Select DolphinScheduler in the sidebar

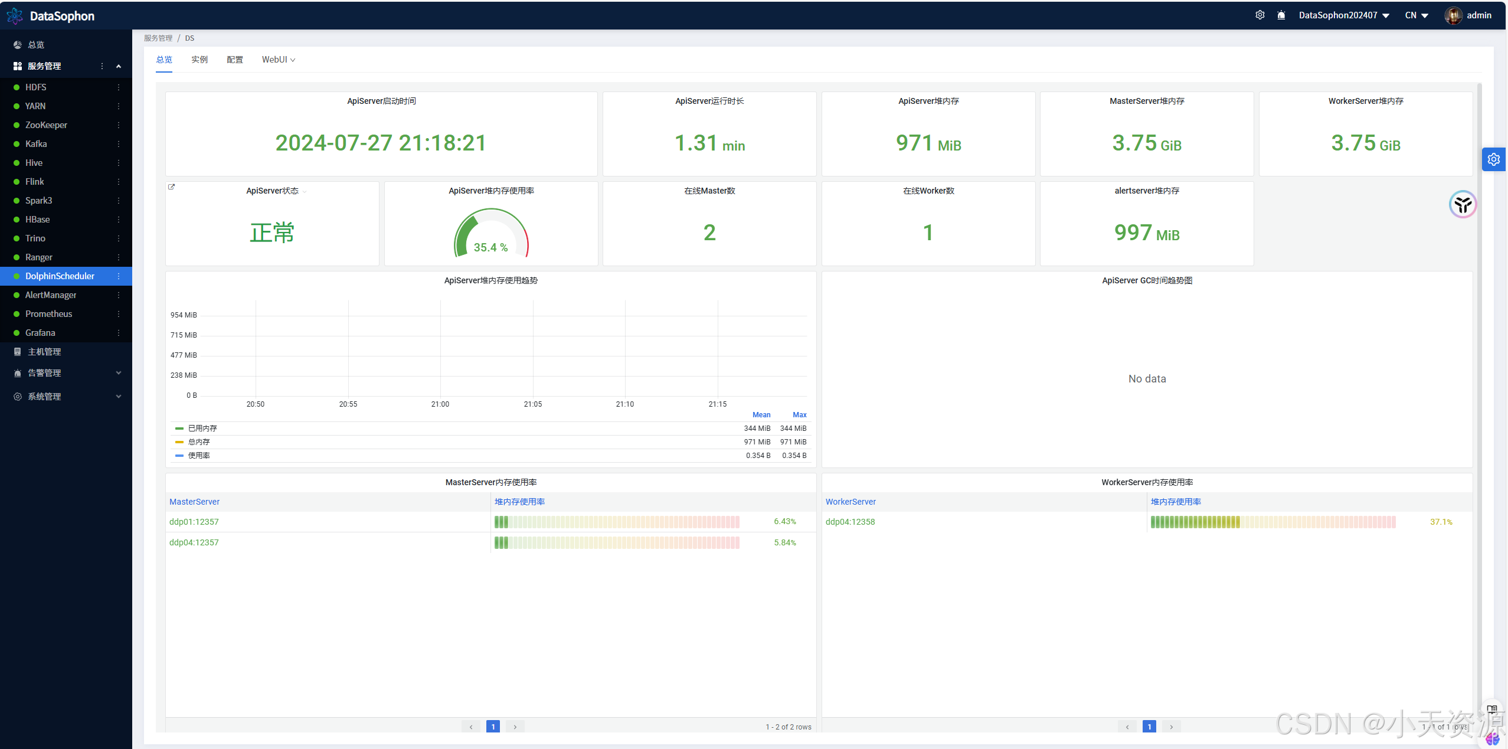[x=60, y=276]
